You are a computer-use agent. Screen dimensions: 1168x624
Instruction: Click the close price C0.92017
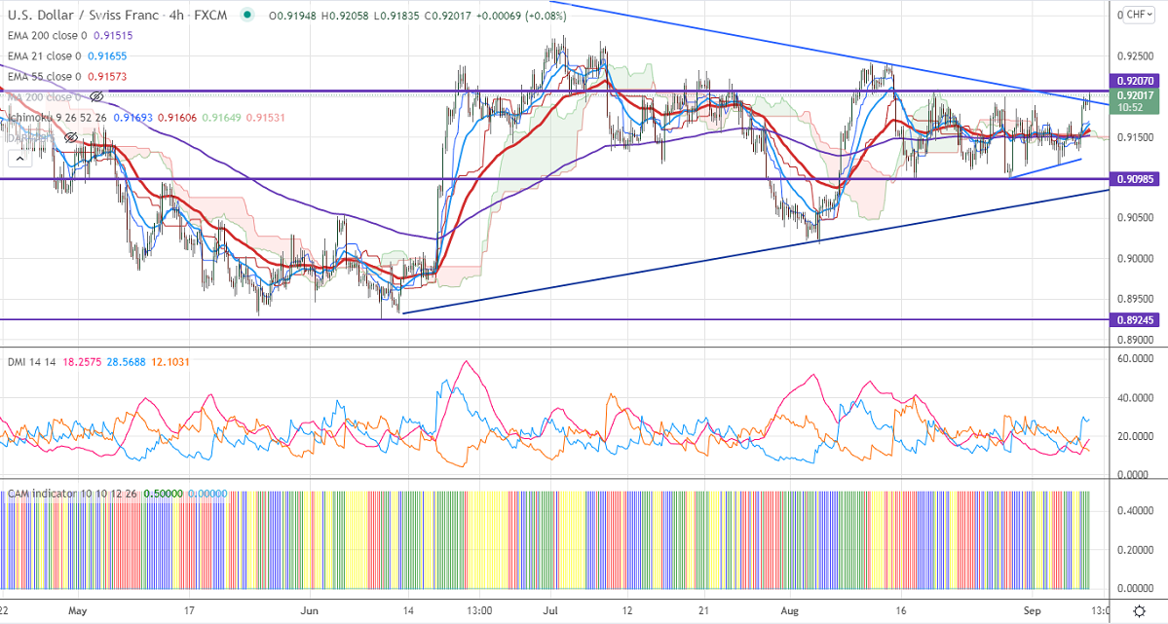pos(448,15)
